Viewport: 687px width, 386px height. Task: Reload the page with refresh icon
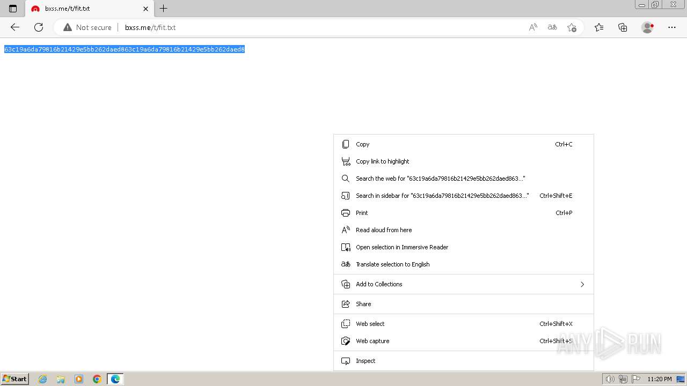(39, 27)
